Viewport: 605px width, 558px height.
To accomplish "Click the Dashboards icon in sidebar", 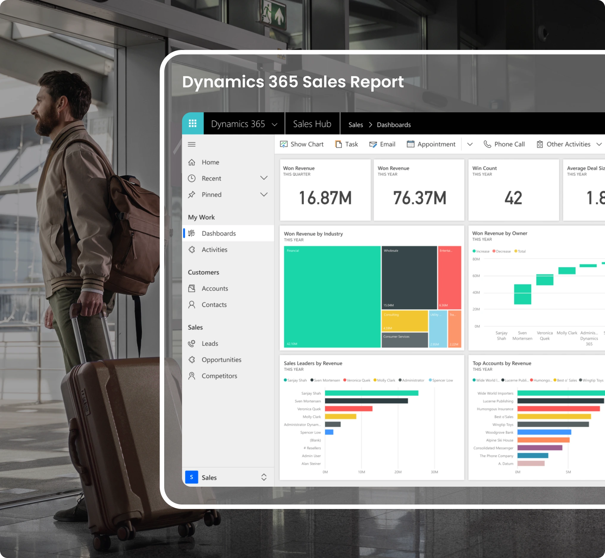I will click(x=192, y=234).
